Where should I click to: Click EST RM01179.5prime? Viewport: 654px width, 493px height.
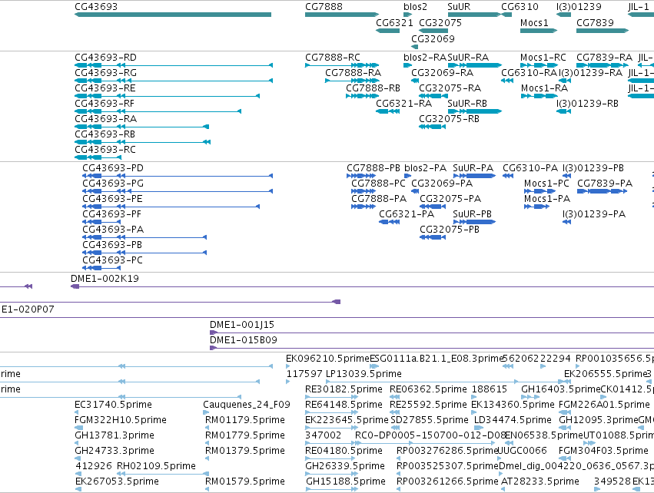tap(245, 420)
